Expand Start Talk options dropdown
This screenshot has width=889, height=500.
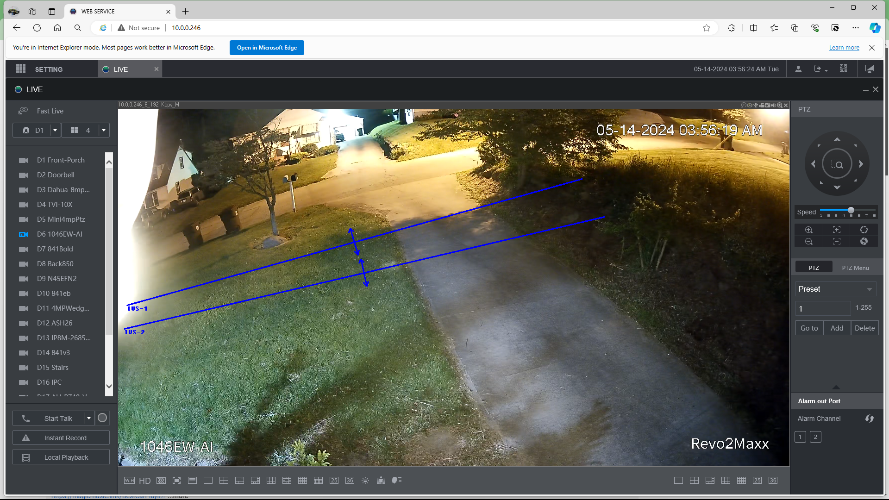pyautogui.click(x=89, y=418)
